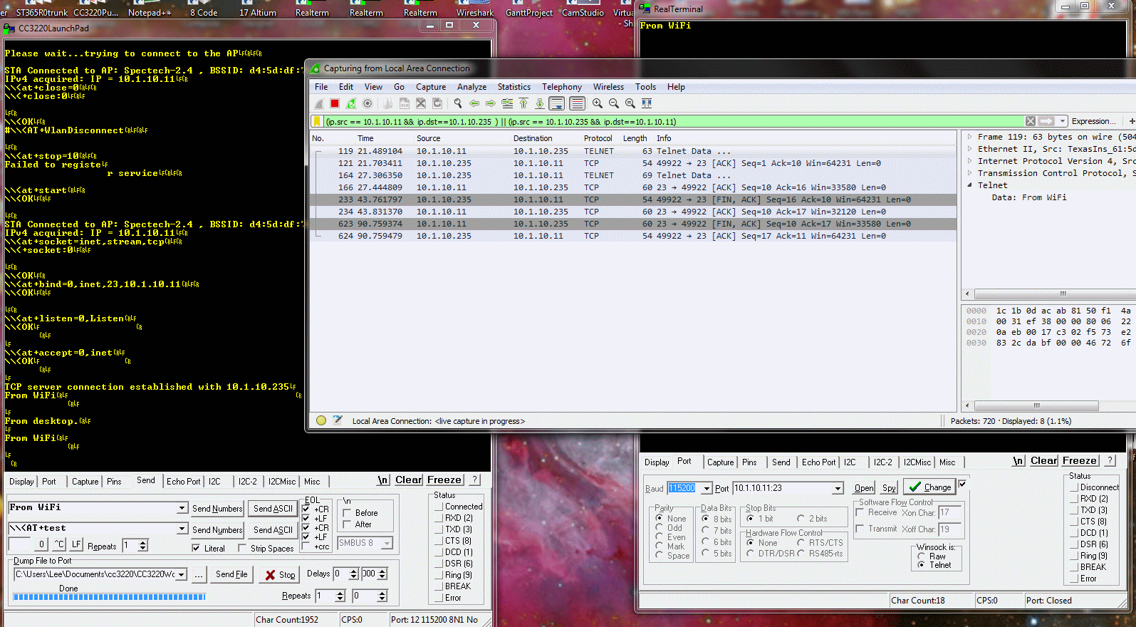1136x627 pixels.
Task: Open Wireshark capture options gear icon
Action: point(368,103)
